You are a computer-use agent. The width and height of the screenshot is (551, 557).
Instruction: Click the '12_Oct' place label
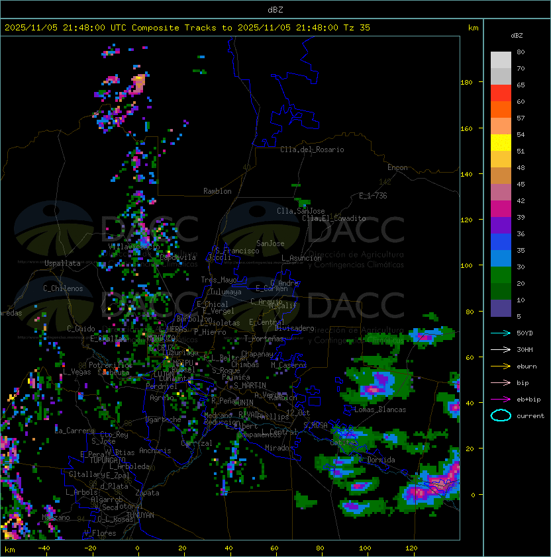click(x=298, y=412)
